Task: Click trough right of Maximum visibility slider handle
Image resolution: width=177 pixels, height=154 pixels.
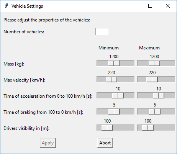Action: pos(164,128)
